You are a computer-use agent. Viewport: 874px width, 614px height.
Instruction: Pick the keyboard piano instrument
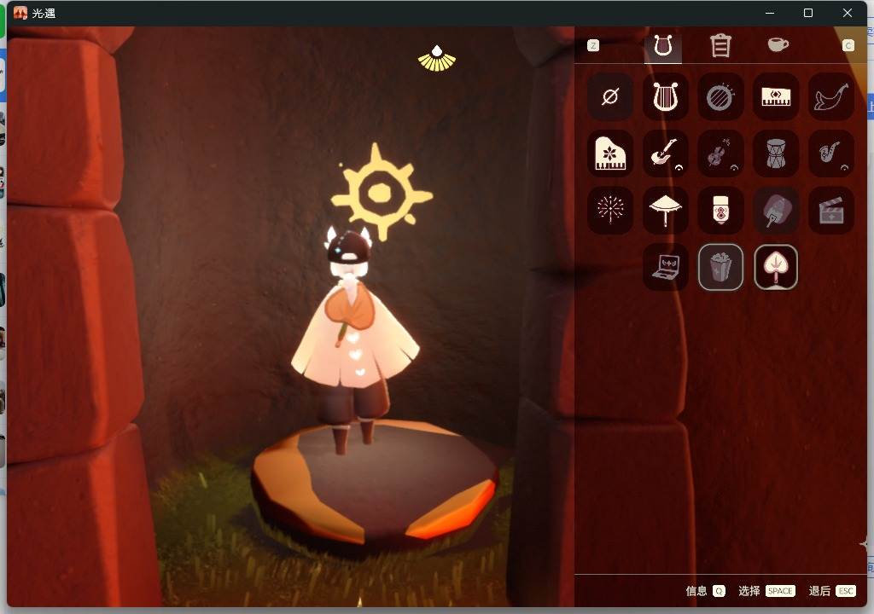click(x=775, y=97)
